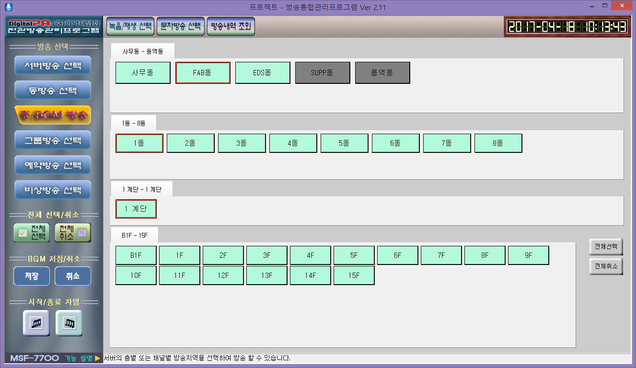Viewport: 636px width, 368px height.
Task: Select floor 1F
Action: point(180,255)
